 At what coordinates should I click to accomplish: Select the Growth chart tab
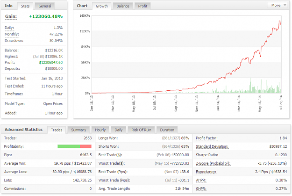(102, 6)
